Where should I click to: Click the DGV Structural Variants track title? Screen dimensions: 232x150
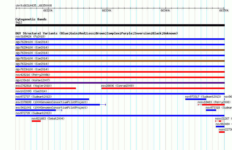tap(97, 33)
